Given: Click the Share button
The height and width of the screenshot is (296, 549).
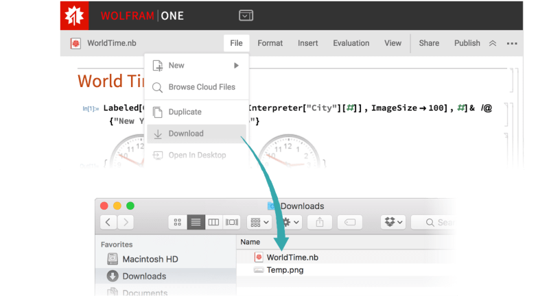Looking at the screenshot, I should [x=429, y=43].
